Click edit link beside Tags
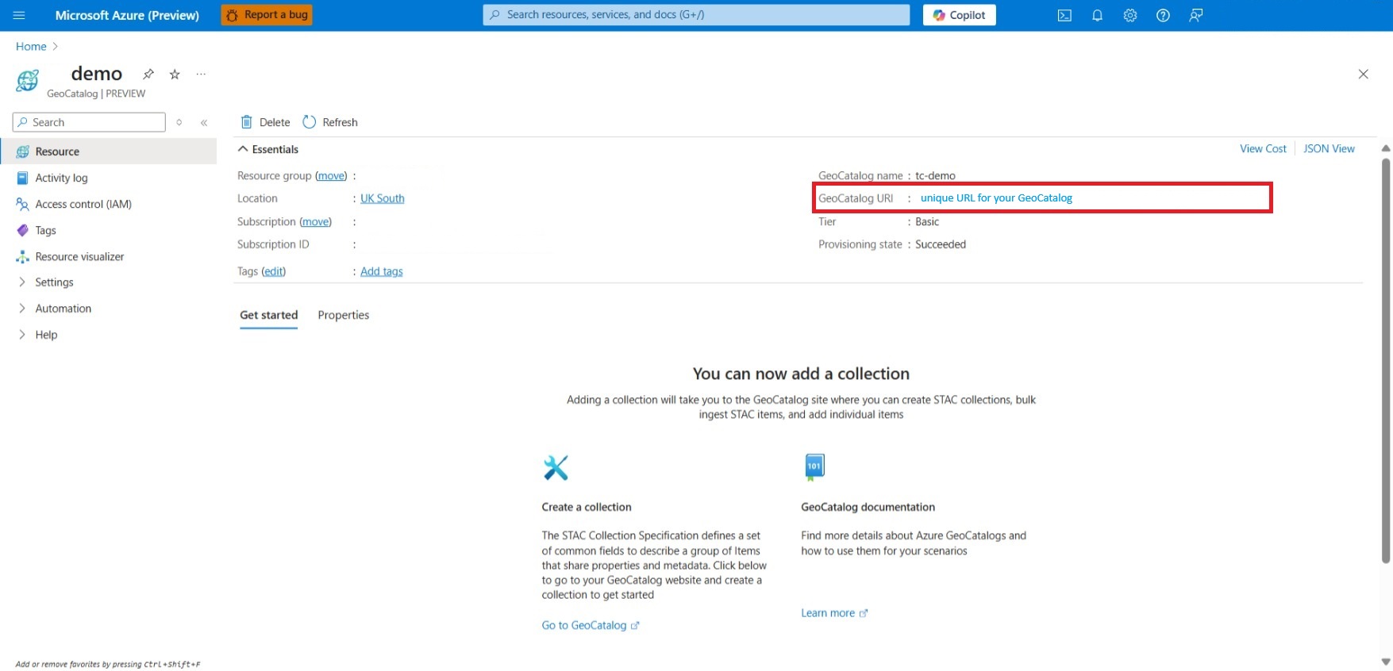Image resolution: width=1393 pixels, height=671 pixels. click(274, 271)
